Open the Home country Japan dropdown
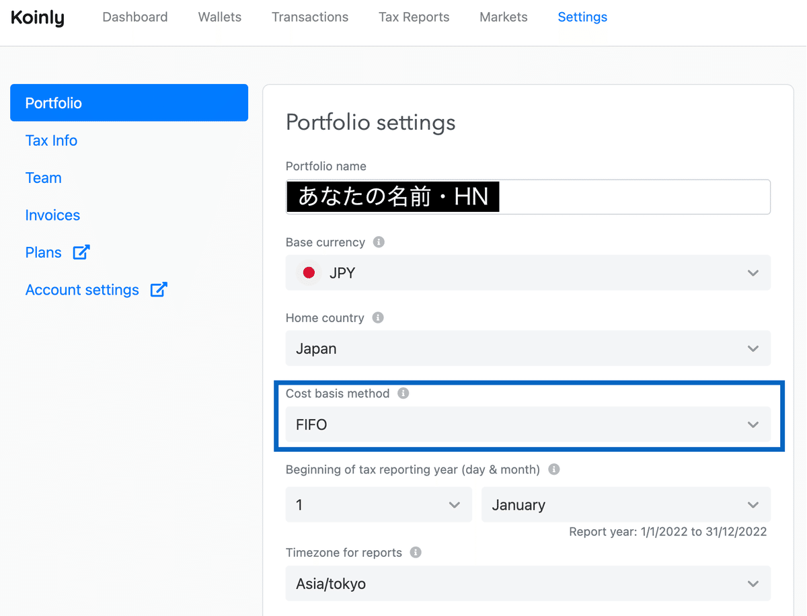 pyautogui.click(x=528, y=349)
